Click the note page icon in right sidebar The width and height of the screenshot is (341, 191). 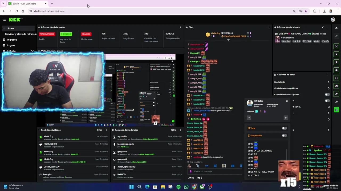336,62
